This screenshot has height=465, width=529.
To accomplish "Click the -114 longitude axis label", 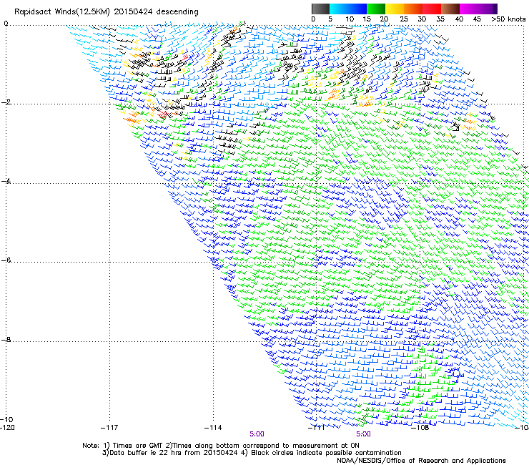I will (x=213, y=428).
